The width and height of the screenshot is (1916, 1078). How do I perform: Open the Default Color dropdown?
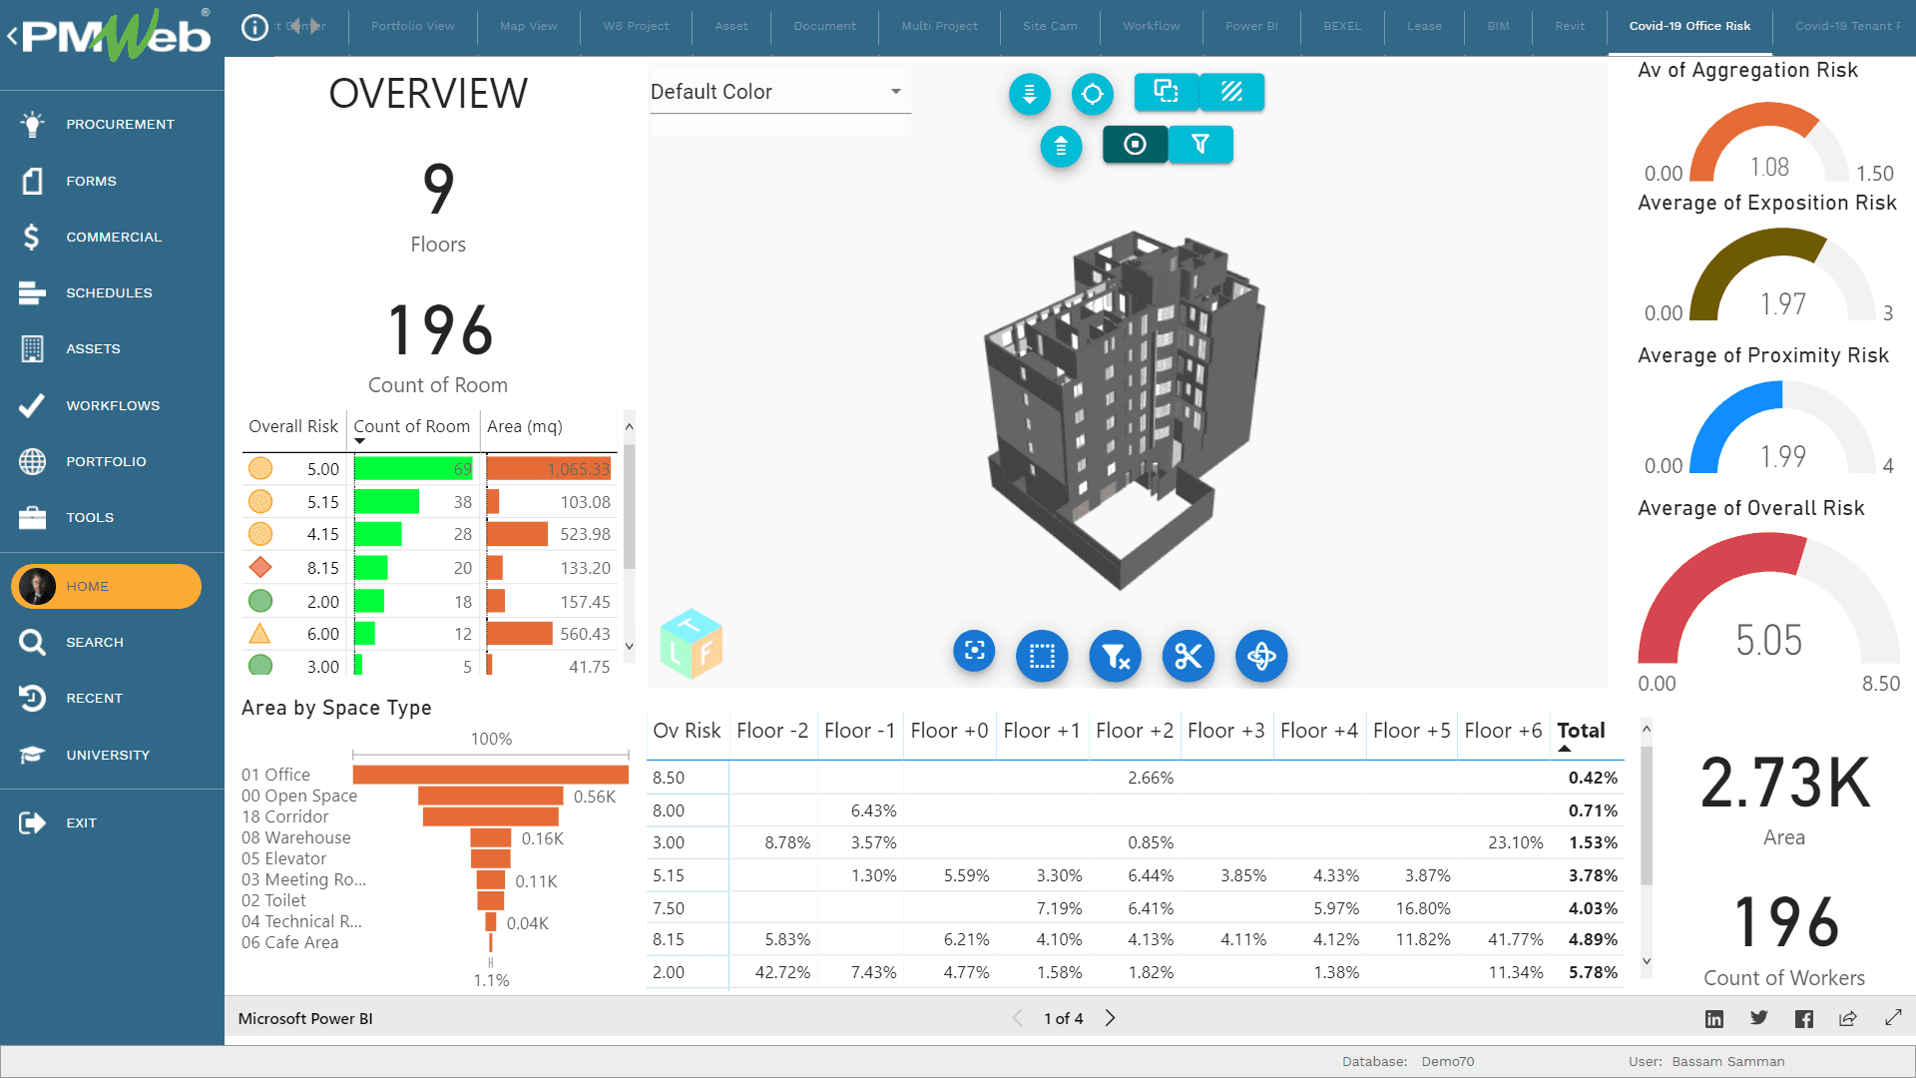click(x=778, y=92)
